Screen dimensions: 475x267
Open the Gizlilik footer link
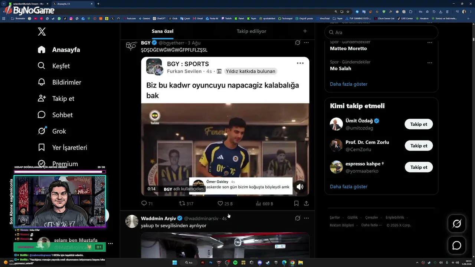click(x=353, y=218)
